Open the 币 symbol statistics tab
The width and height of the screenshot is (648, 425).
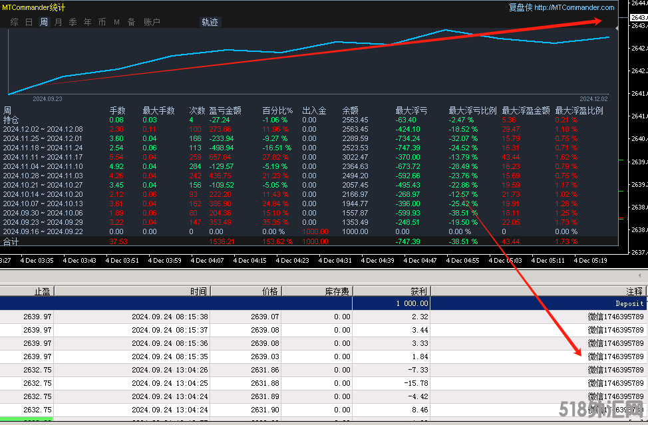coord(102,22)
